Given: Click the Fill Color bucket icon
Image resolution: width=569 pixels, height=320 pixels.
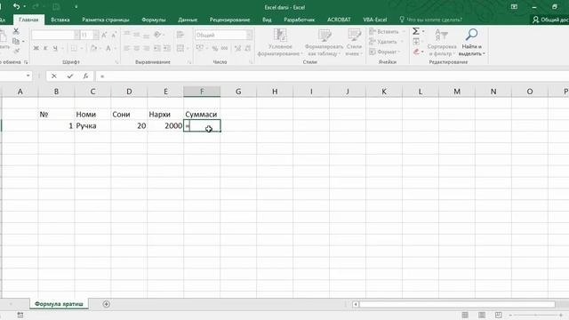Looking at the screenshot, I should tap(93, 48).
